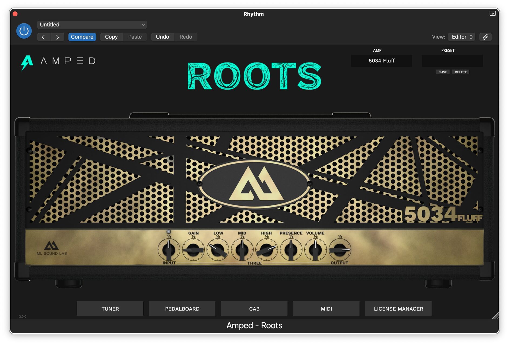The height and width of the screenshot is (345, 509).
Task: Click the SAVE preset button
Action: click(443, 72)
